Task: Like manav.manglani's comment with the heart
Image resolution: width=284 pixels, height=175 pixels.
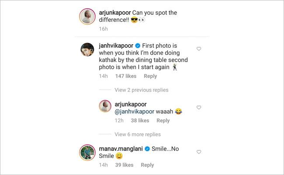Action: tap(199, 152)
